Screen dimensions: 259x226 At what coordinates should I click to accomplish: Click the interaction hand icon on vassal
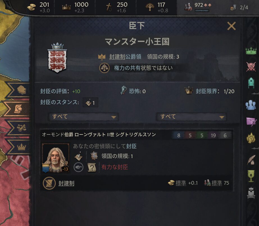click(78, 167)
